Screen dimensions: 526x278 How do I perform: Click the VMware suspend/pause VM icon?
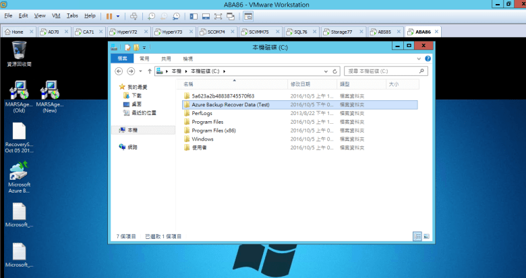[x=109, y=15]
